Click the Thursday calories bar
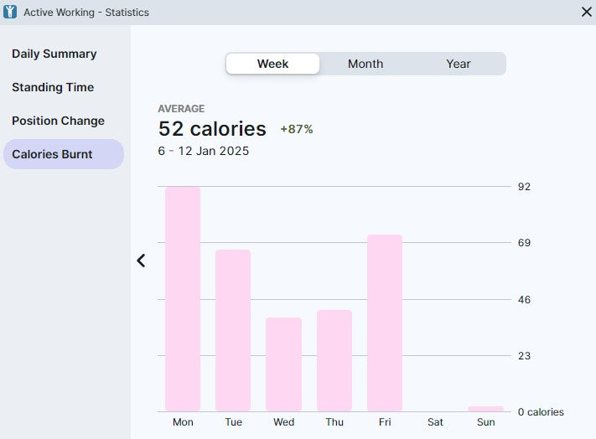The height and width of the screenshot is (439, 596). (x=334, y=360)
